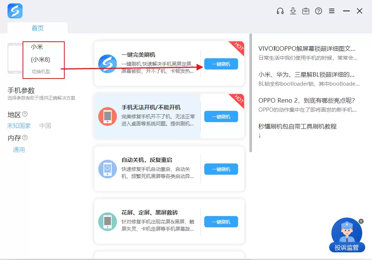Click the help icon next to 地区

click(24, 114)
